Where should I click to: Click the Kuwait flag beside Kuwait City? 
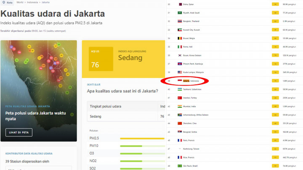click(x=180, y=30)
